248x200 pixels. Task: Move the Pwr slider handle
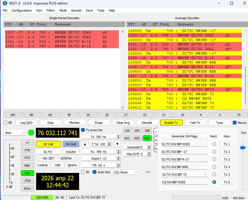[243, 148]
